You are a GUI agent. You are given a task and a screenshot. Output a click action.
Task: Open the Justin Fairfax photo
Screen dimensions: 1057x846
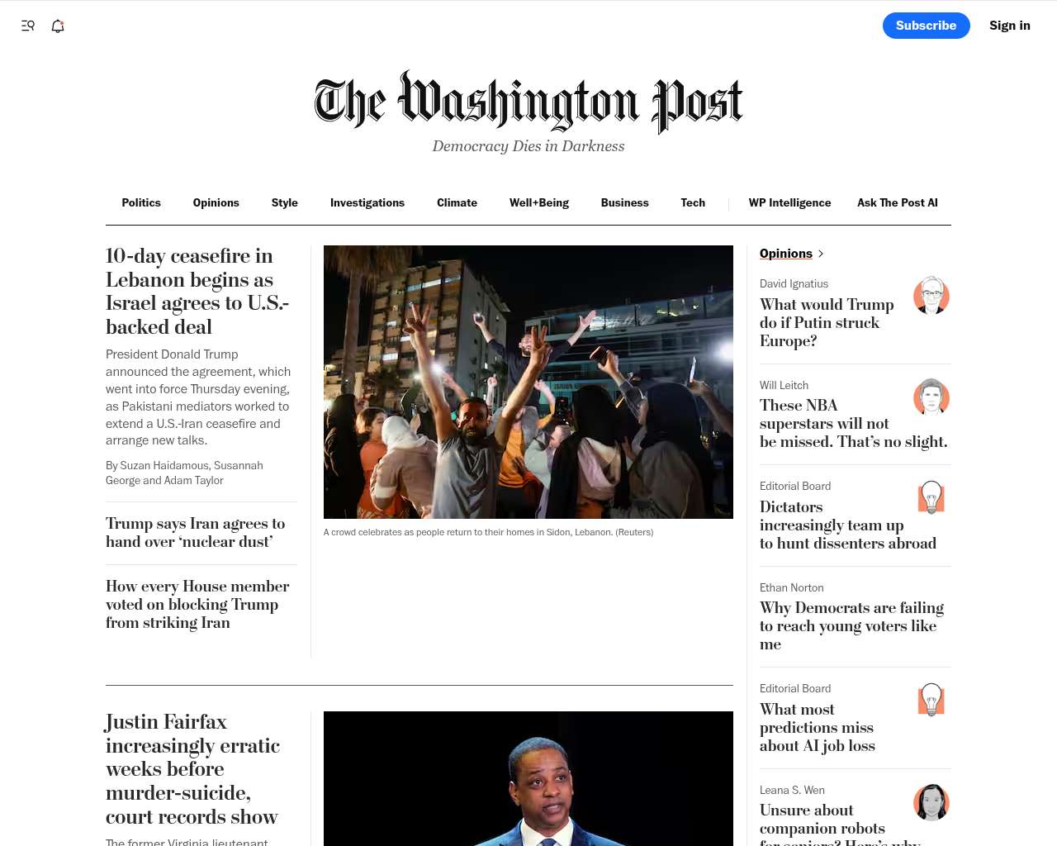point(528,778)
